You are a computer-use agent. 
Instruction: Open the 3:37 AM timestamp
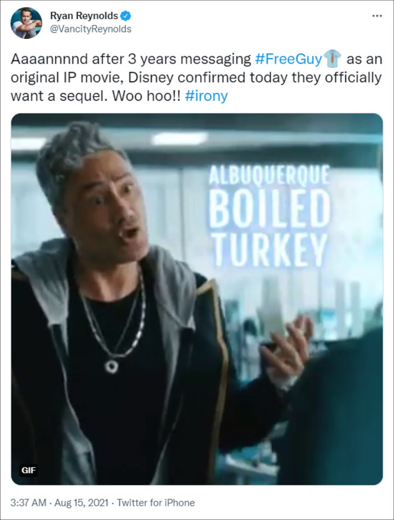28,502
